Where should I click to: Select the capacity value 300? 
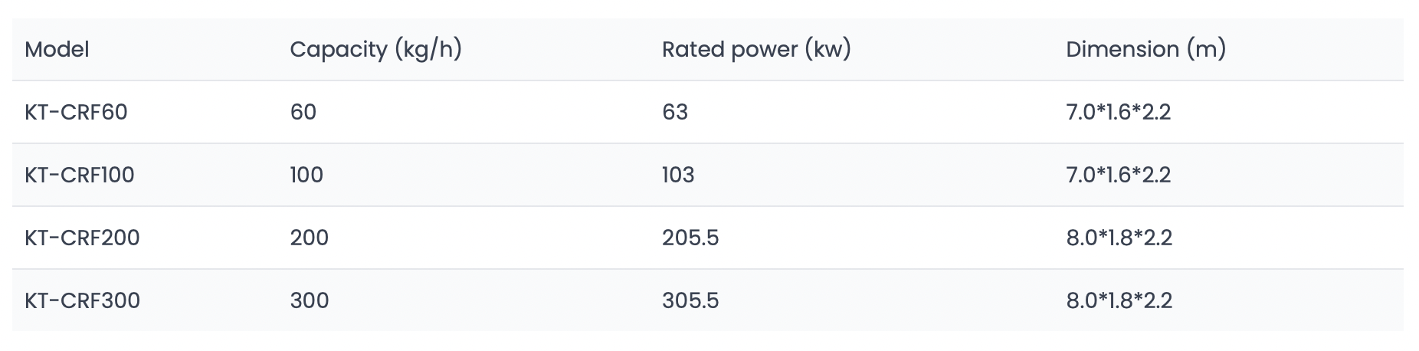point(309,300)
